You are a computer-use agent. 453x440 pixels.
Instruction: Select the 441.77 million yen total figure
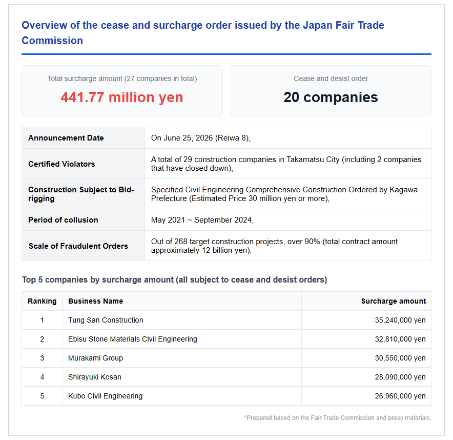coord(122,97)
